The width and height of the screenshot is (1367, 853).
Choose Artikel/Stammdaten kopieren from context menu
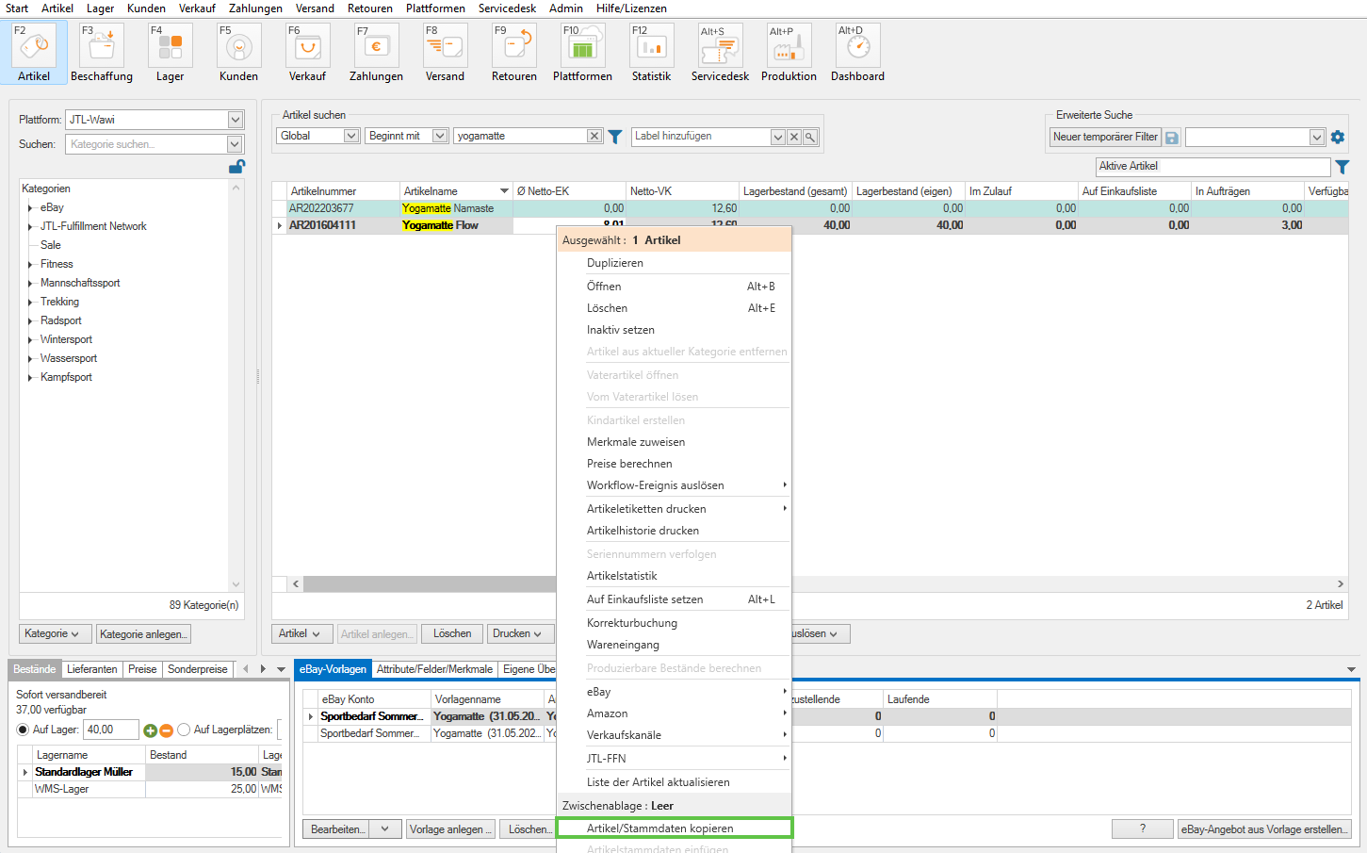tap(675, 828)
